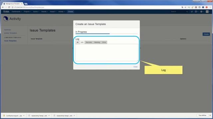Click the JIRA logo in the navigation bar
Viewport: 213px width, 119px height.
(x=6, y=12)
